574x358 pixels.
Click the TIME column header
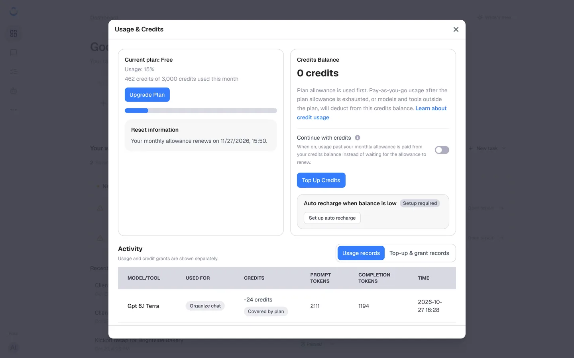point(424,278)
